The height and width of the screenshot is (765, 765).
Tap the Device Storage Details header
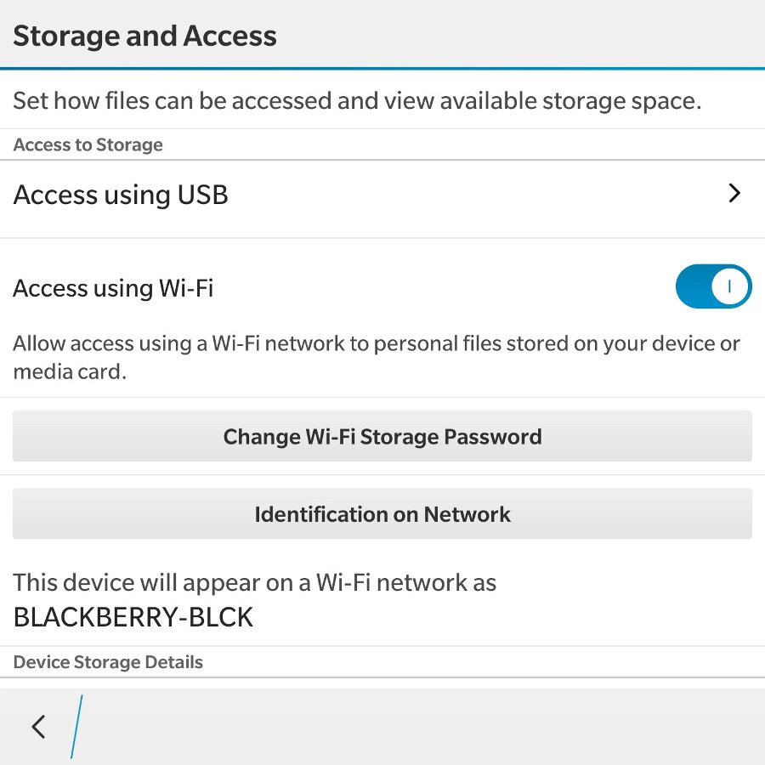coord(108,662)
